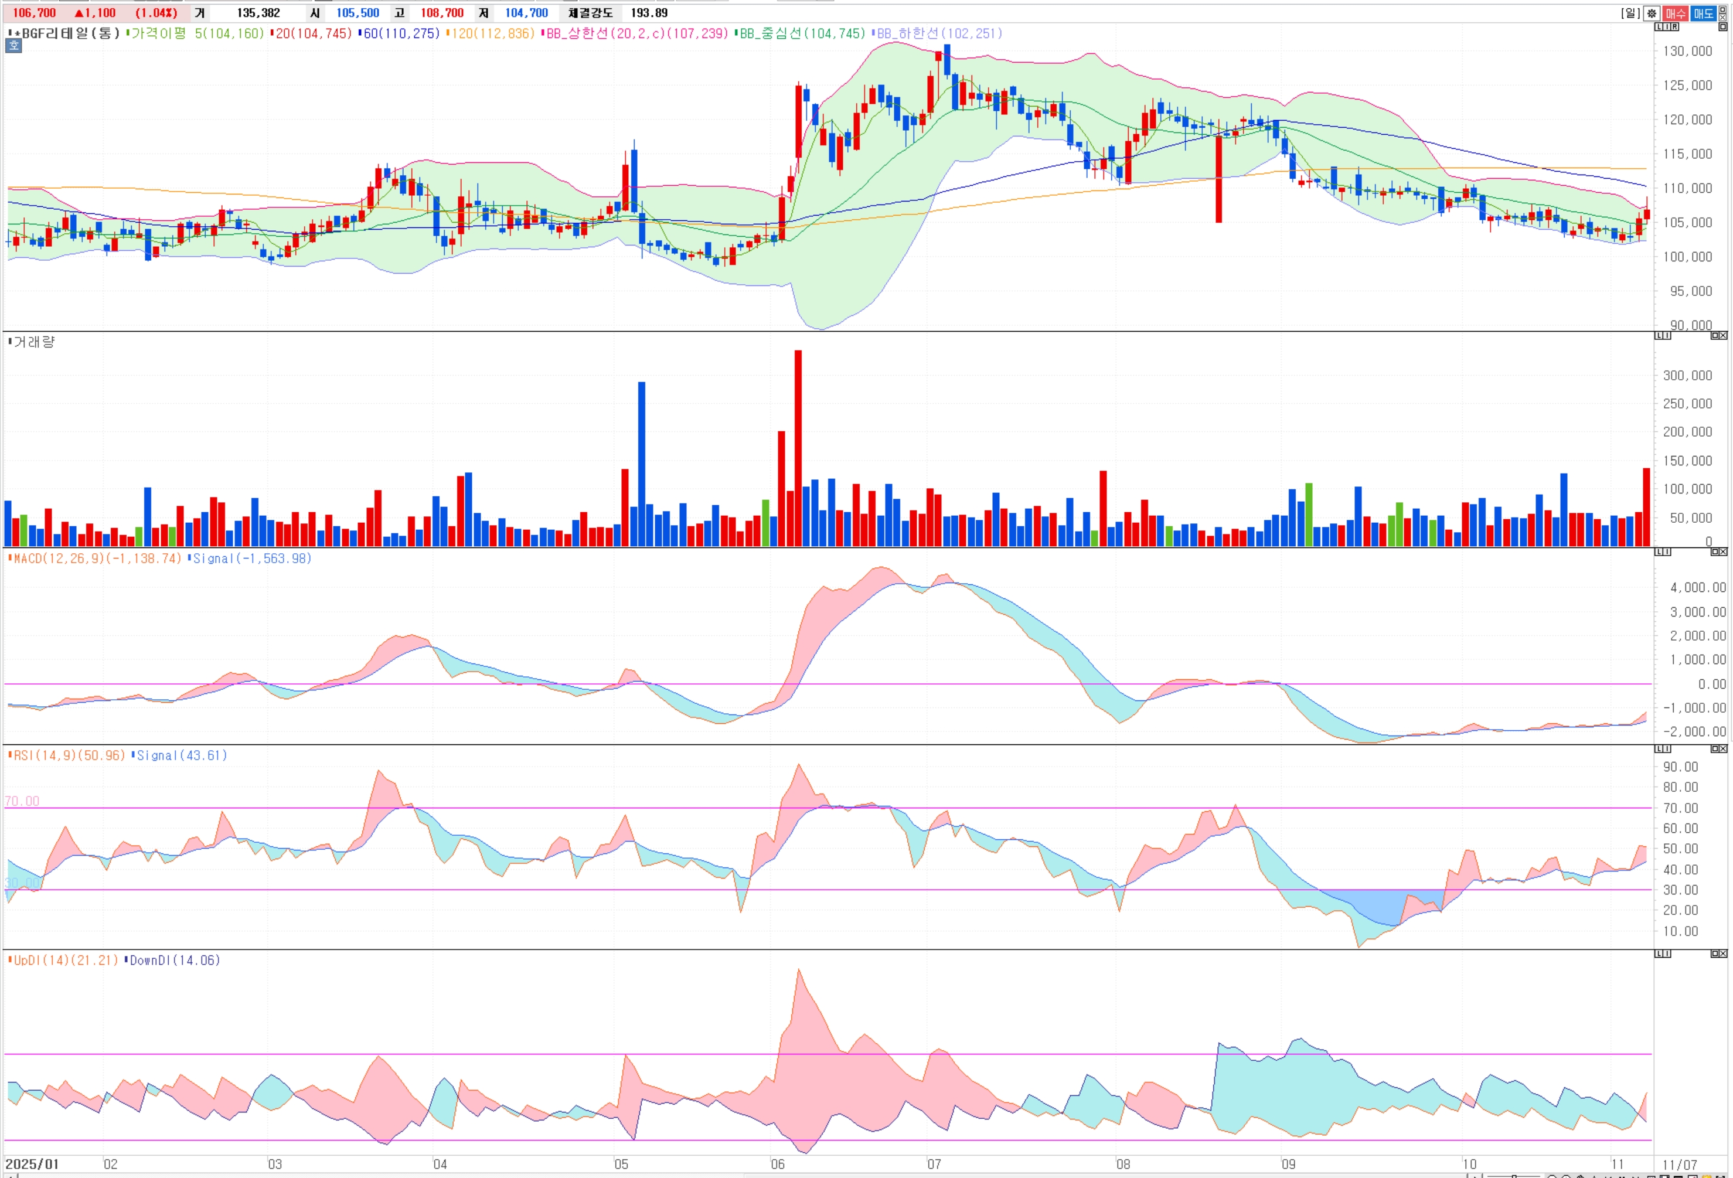Maximize the price chart panel
Screen dimensions: 1733x1178
(x=1722, y=27)
